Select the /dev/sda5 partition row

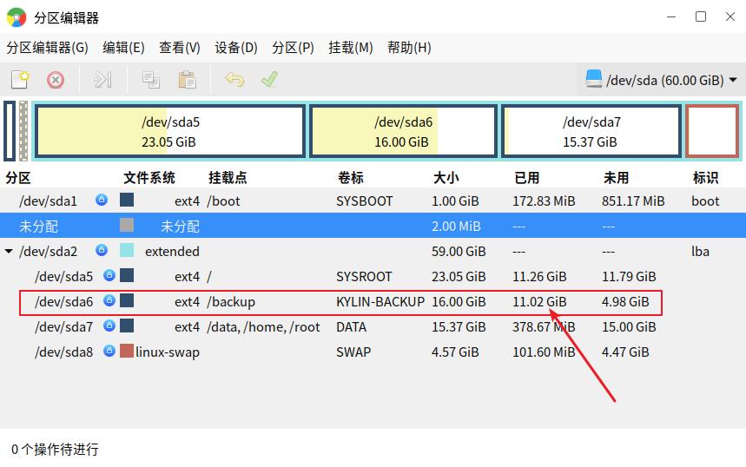click(x=373, y=276)
